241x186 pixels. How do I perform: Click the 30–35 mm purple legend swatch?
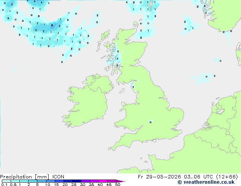tap(85, 181)
